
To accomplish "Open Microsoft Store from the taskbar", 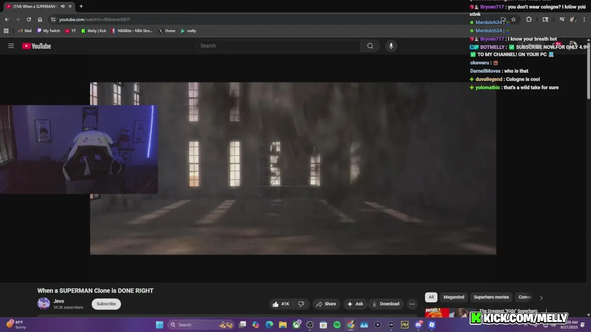I will [323, 325].
